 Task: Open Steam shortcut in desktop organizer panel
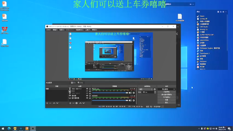202,16
